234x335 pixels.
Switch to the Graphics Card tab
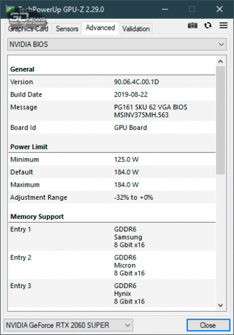click(x=28, y=29)
